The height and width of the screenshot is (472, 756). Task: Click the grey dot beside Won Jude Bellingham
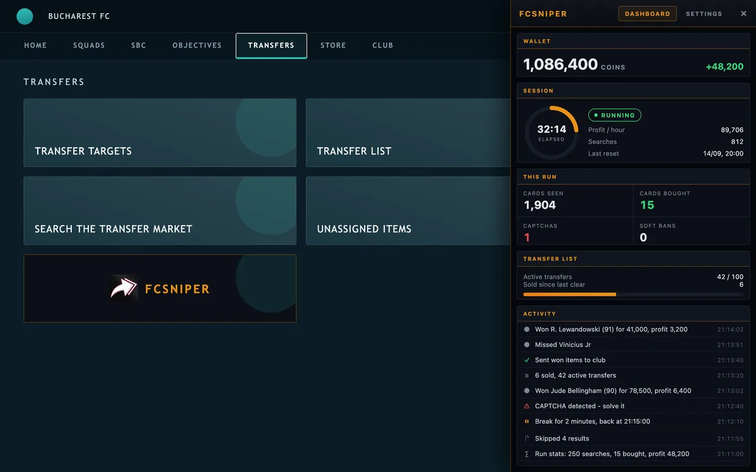click(527, 391)
